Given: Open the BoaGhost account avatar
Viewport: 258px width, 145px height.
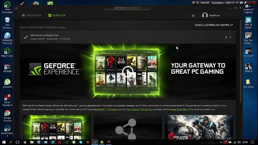Looking at the screenshot, I should [x=205, y=15].
